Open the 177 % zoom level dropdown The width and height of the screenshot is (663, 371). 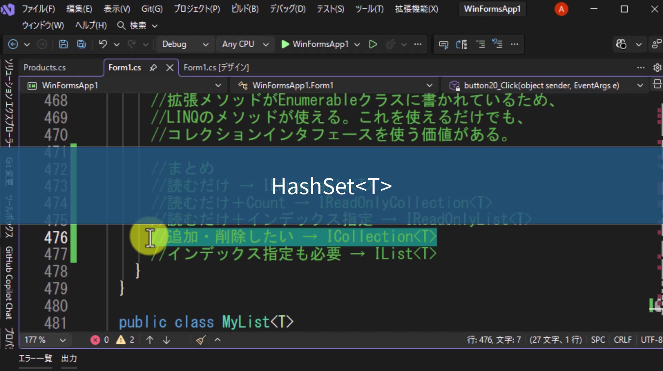[x=45, y=340]
